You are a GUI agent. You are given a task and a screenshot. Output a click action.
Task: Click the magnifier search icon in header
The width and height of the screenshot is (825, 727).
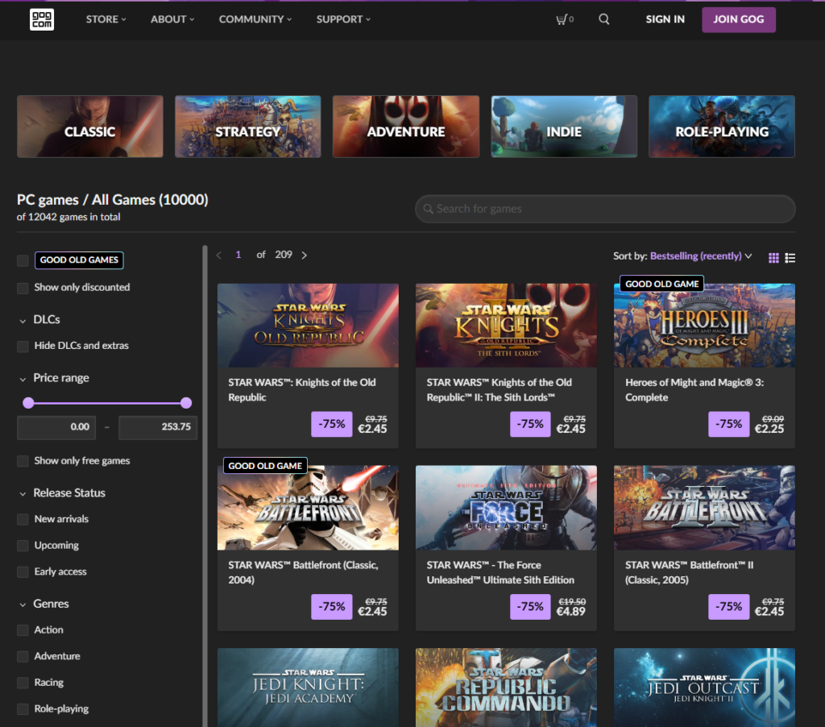pos(604,19)
